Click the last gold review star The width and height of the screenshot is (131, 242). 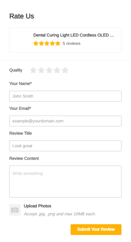click(58, 43)
